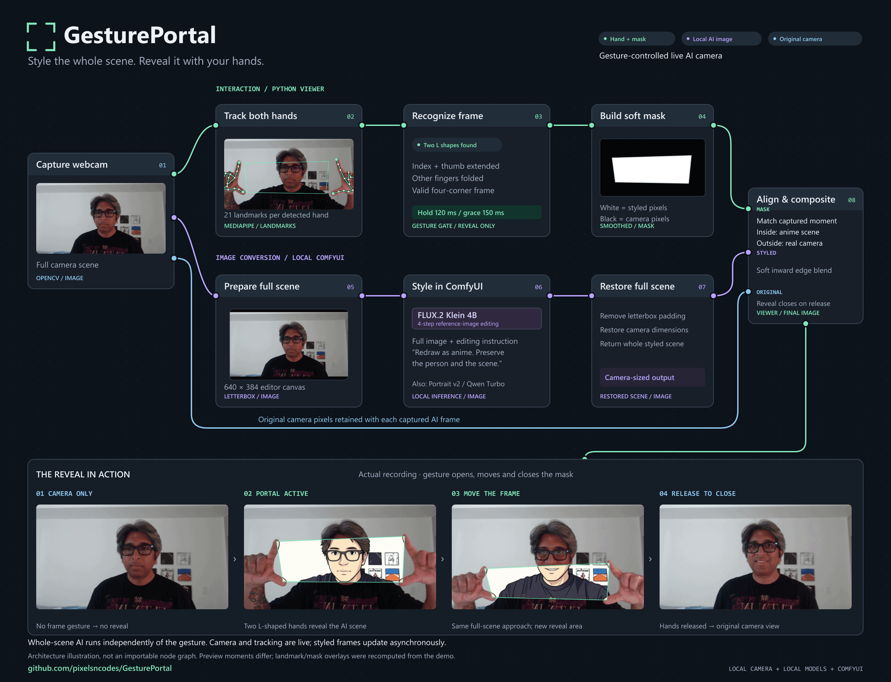Screen dimensions: 891x682
Task: Click the MEDIAPIPE / LANDMARKS tag
Action: [x=260, y=226]
